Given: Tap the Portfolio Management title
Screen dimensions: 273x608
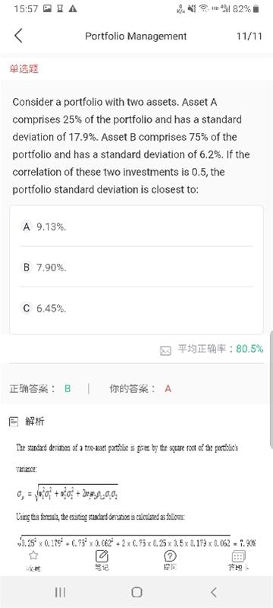Looking at the screenshot, I should point(136,36).
